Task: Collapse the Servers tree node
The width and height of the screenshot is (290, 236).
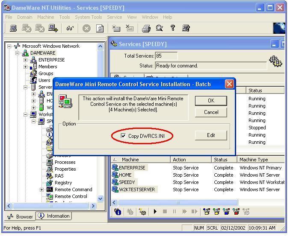Action: pos(25,87)
